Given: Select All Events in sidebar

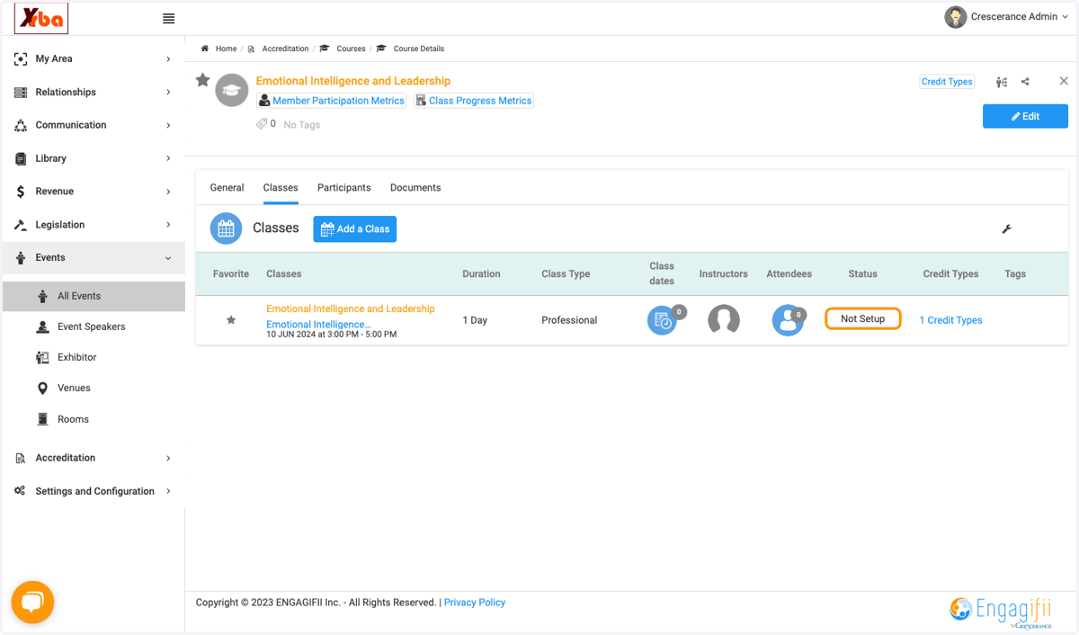Looking at the screenshot, I should (94, 296).
